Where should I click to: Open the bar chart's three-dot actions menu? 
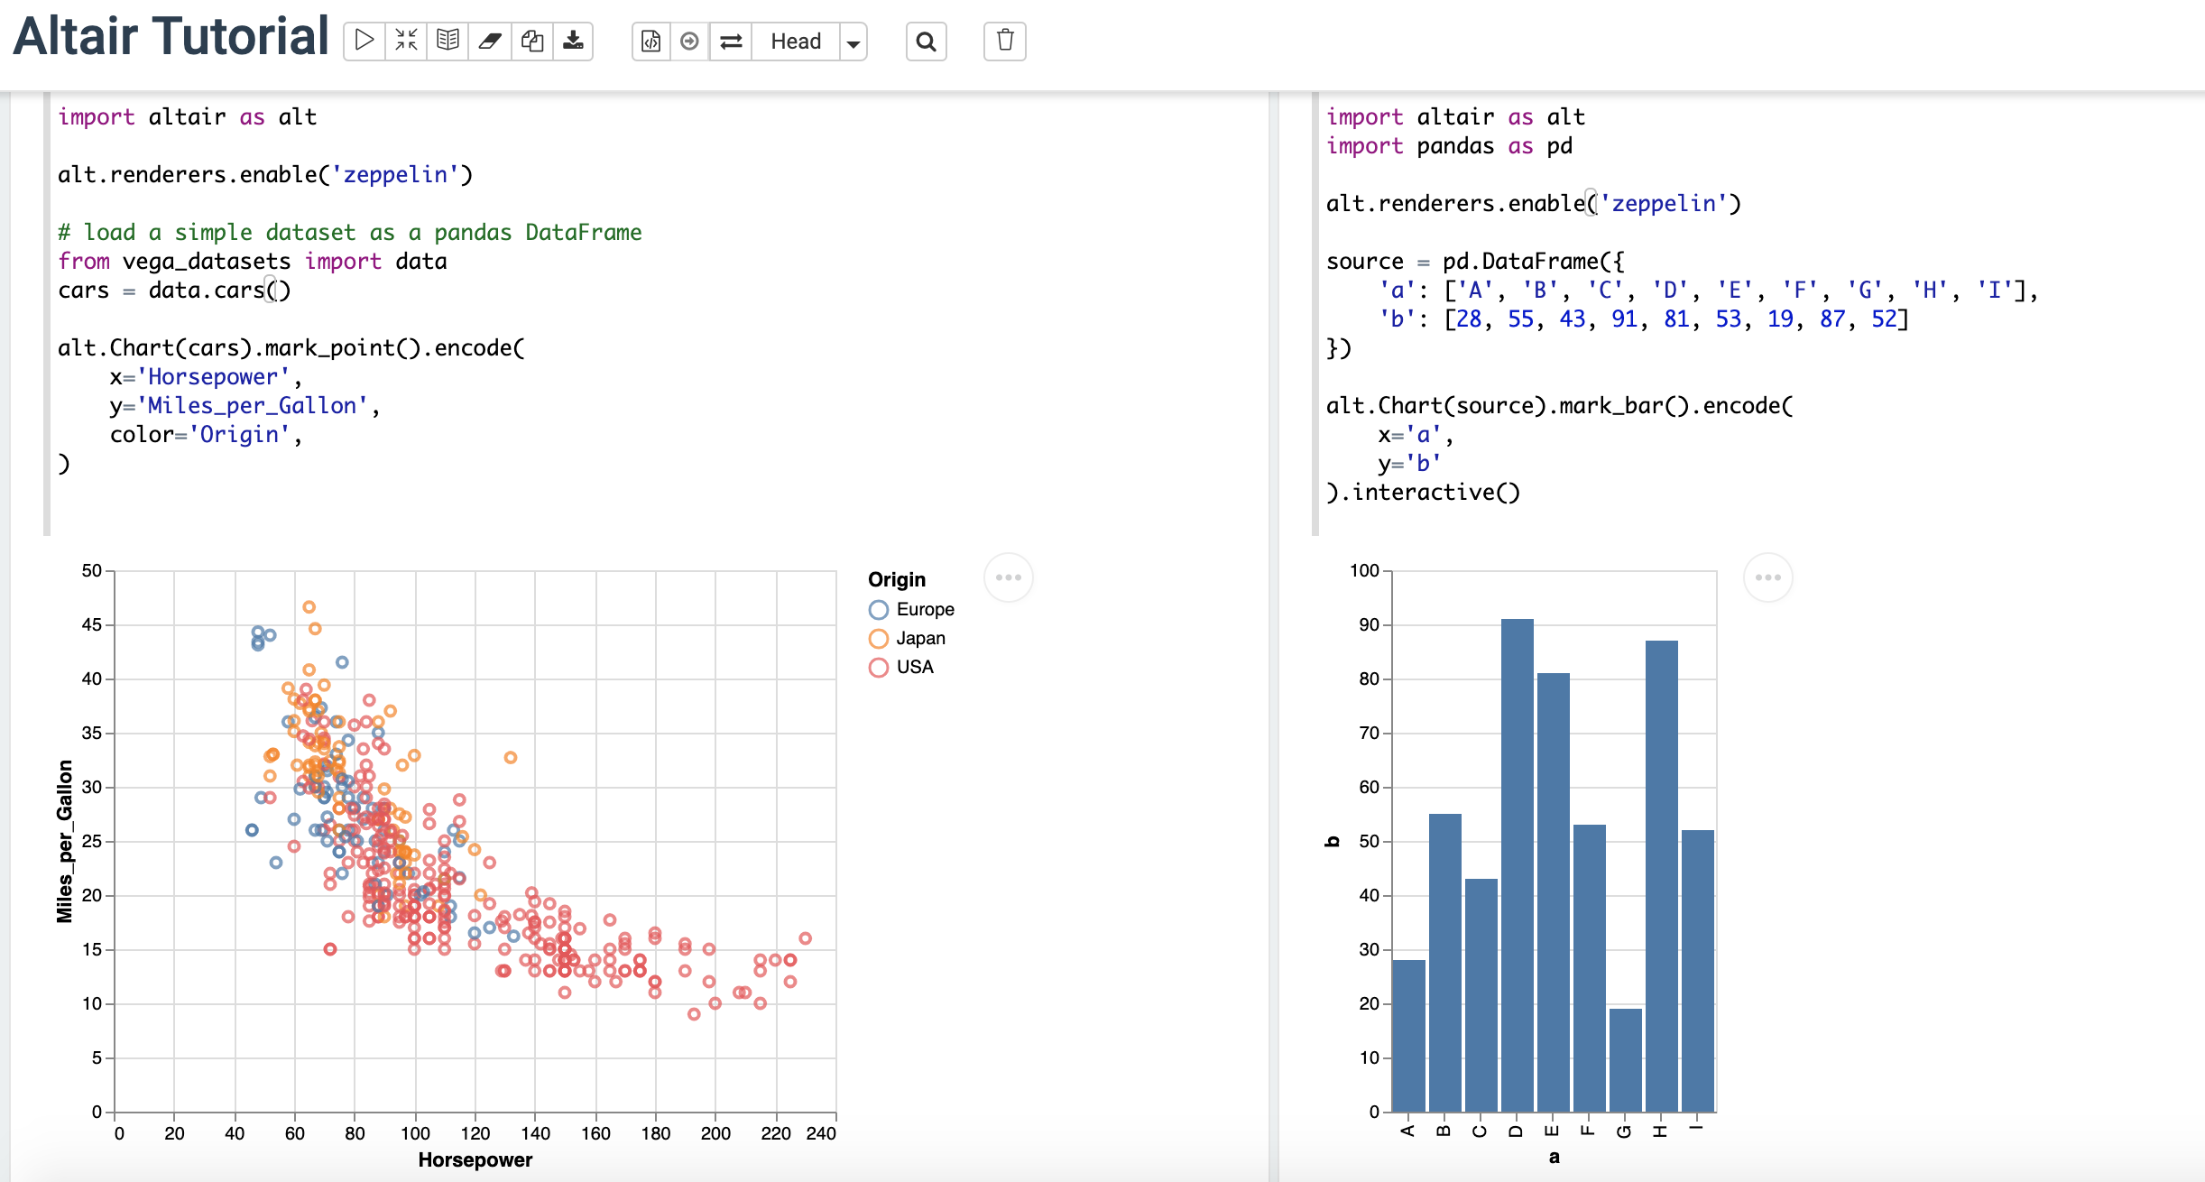point(1768,577)
